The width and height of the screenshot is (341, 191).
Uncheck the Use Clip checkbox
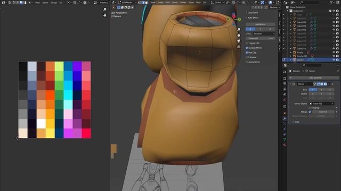tap(247, 53)
